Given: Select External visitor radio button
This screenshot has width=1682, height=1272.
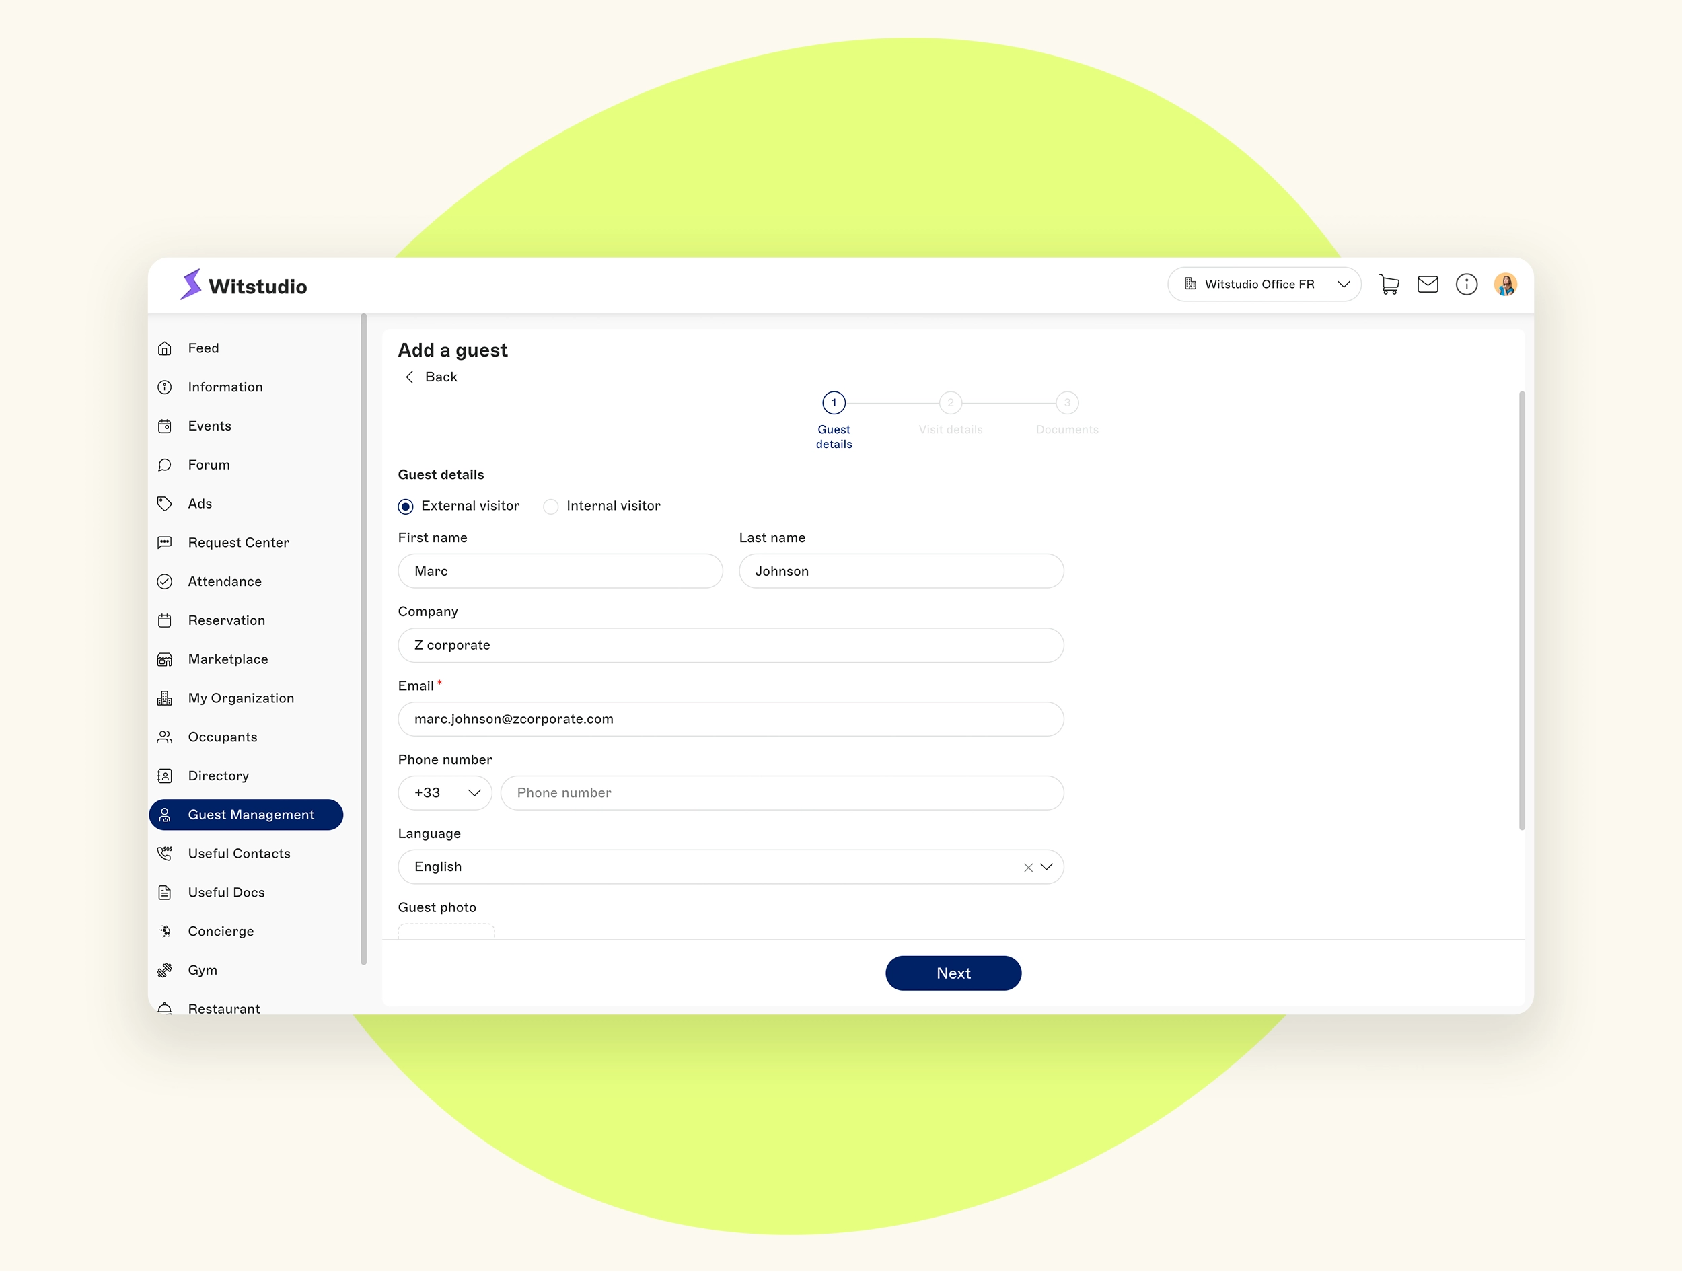Looking at the screenshot, I should [x=406, y=507].
